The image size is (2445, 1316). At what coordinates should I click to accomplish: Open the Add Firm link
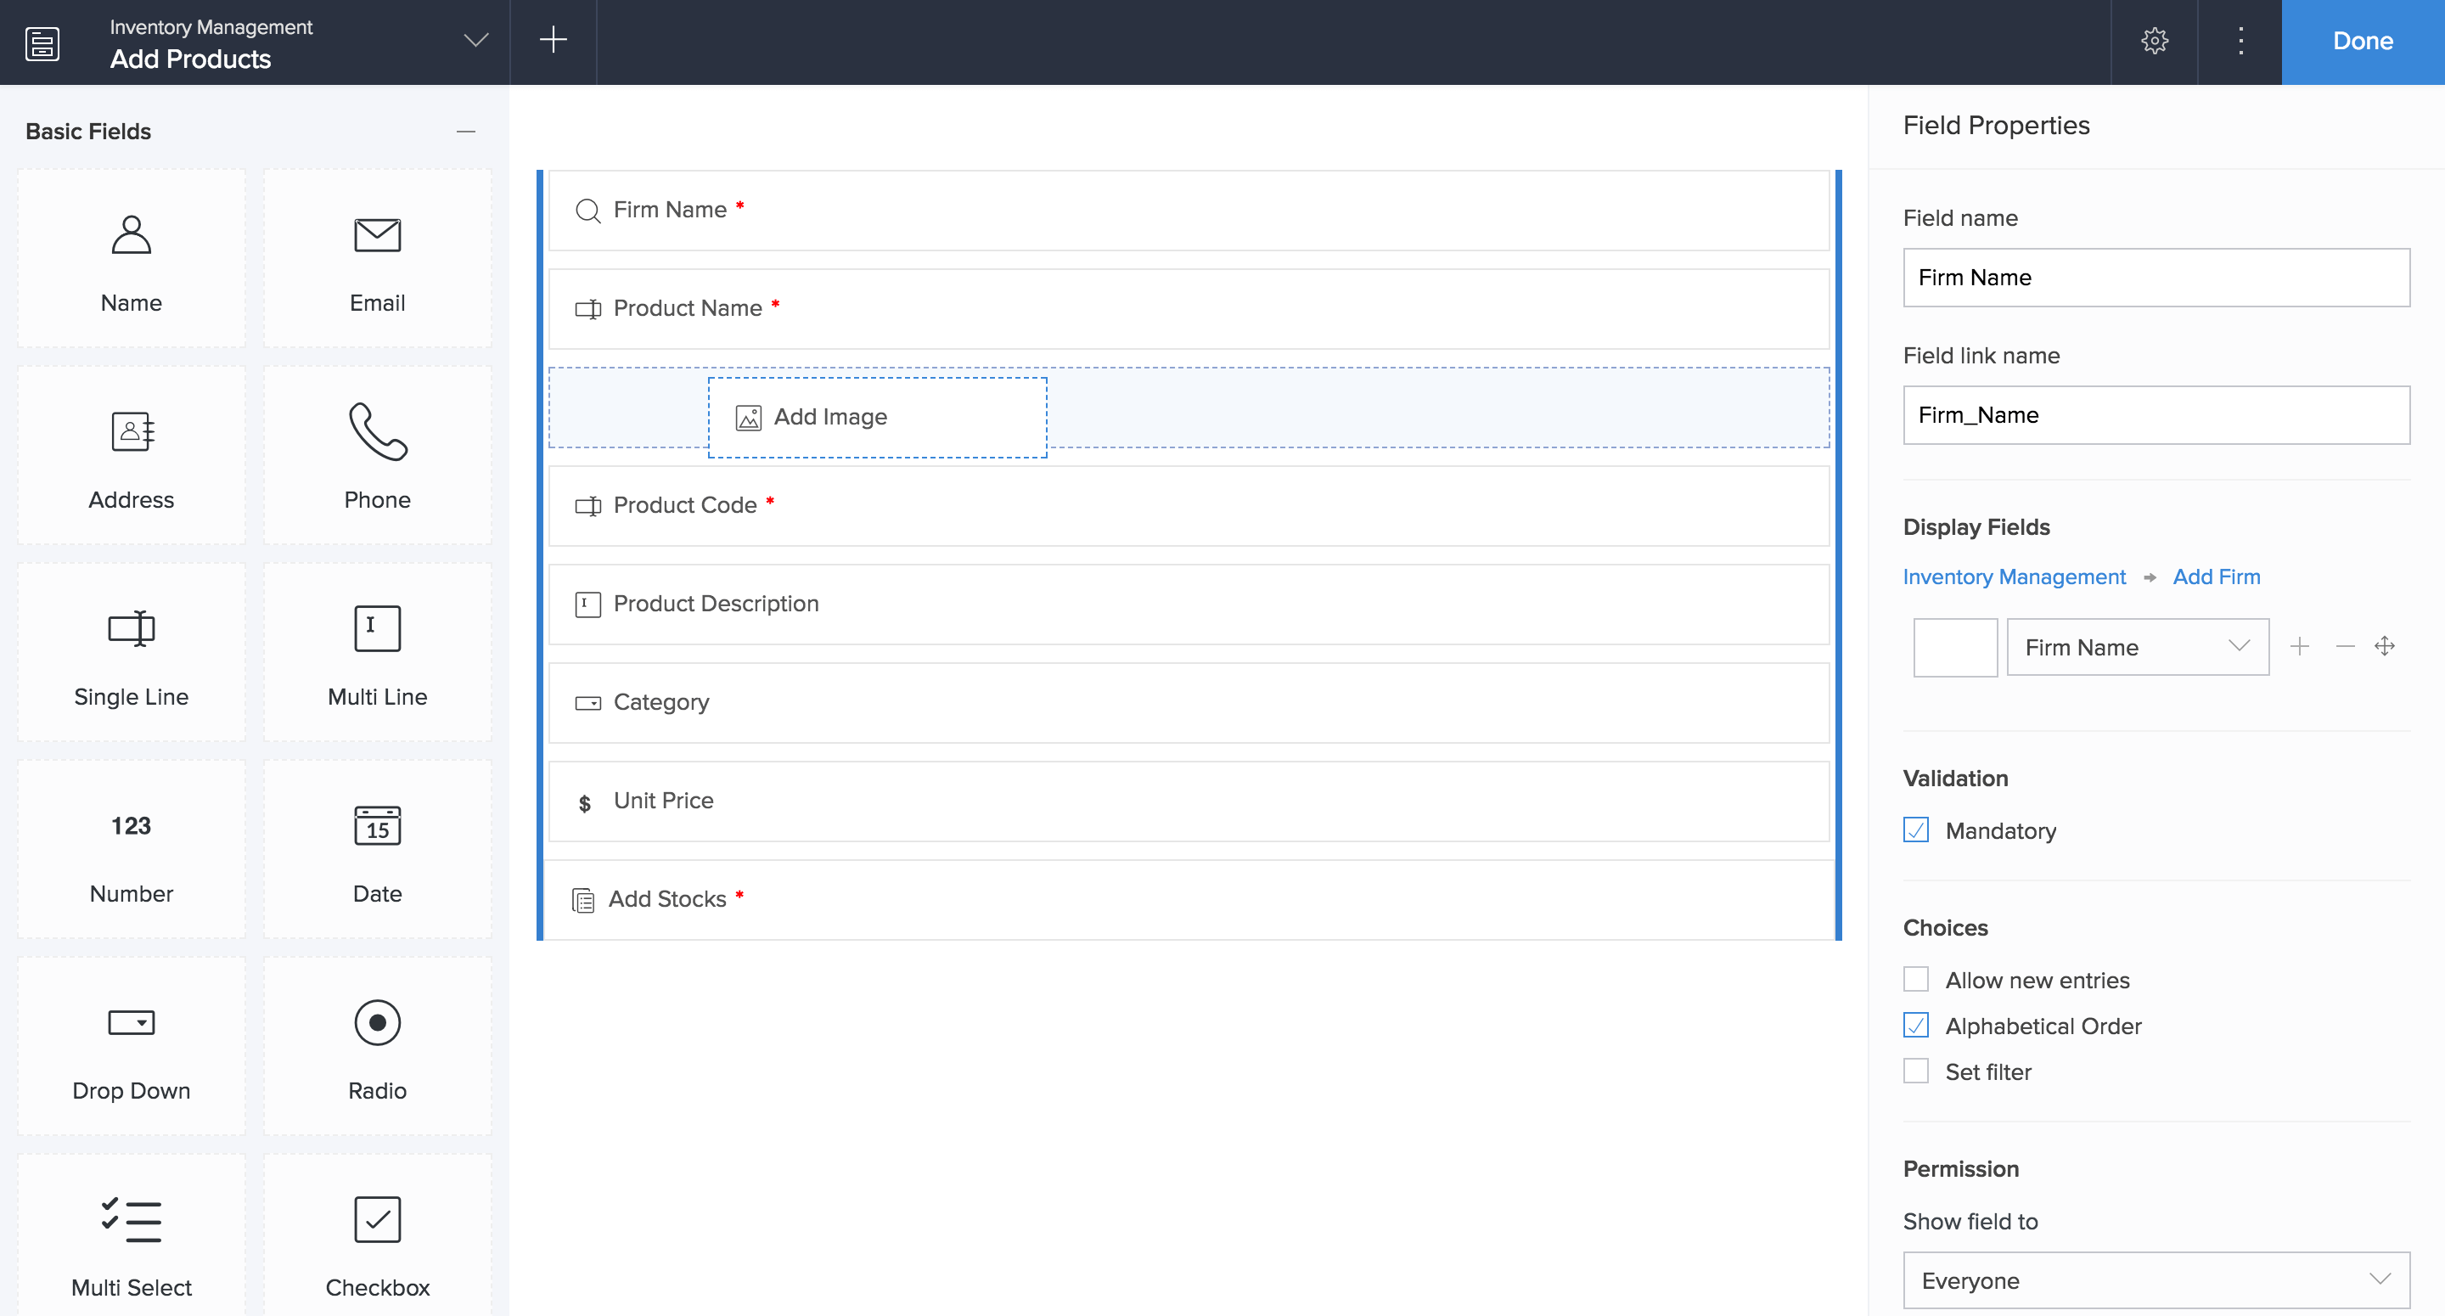(x=2215, y=577)
